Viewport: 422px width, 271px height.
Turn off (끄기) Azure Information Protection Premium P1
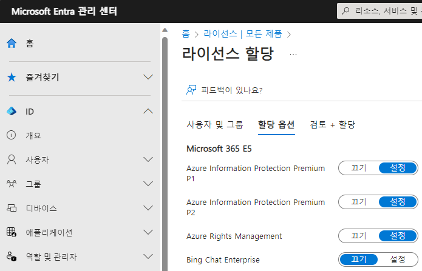pyautogui.click(x=359, y=168)
